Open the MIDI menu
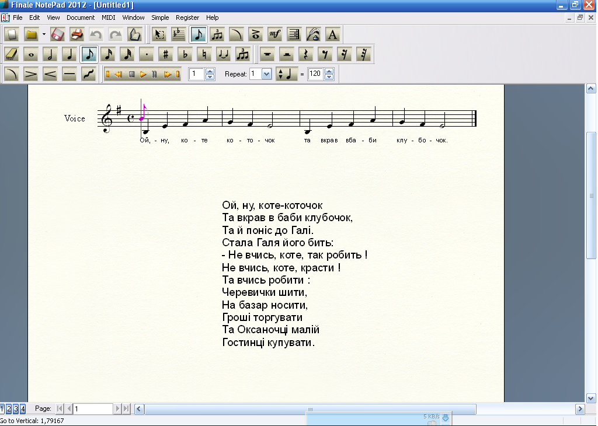 (x=108, y=18)
